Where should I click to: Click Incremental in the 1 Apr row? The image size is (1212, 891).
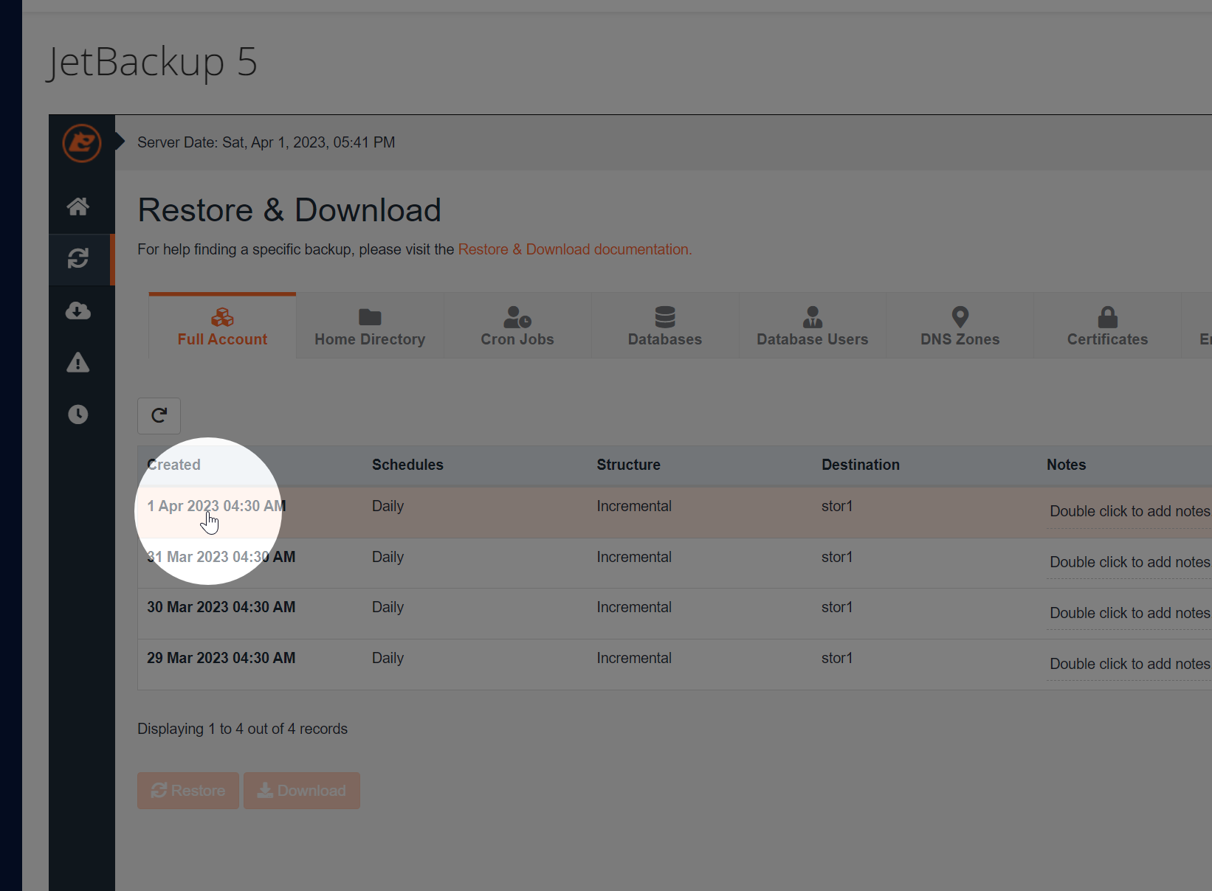pyautogui.click(x=634, y=506)
